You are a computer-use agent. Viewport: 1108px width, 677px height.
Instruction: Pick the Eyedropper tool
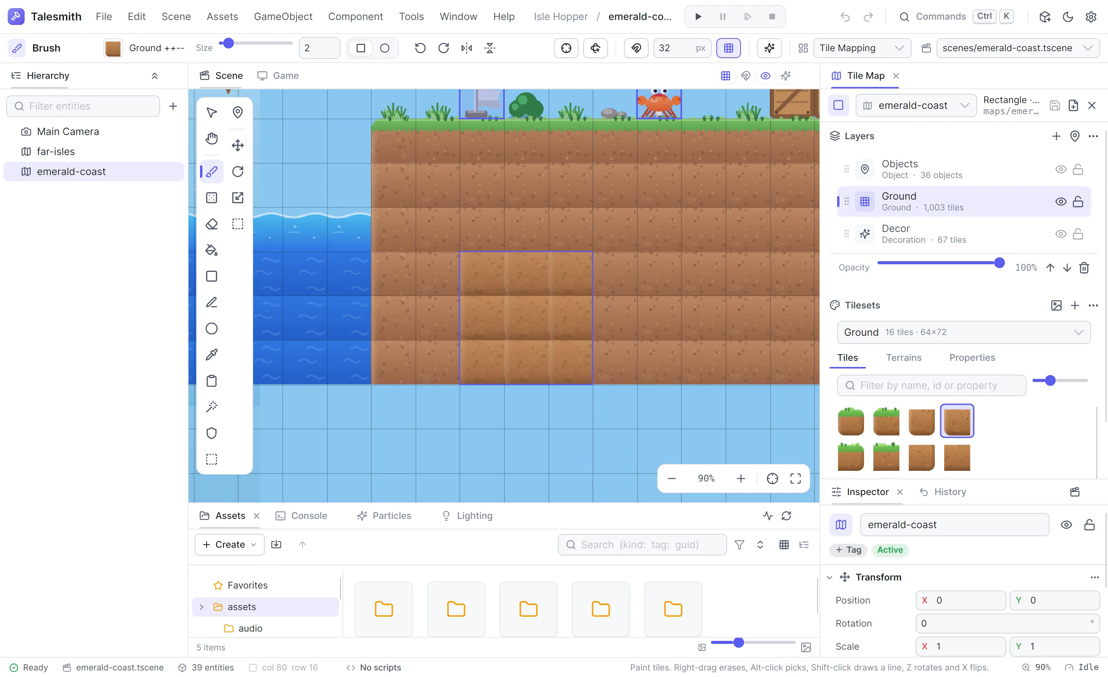[211, 355]
